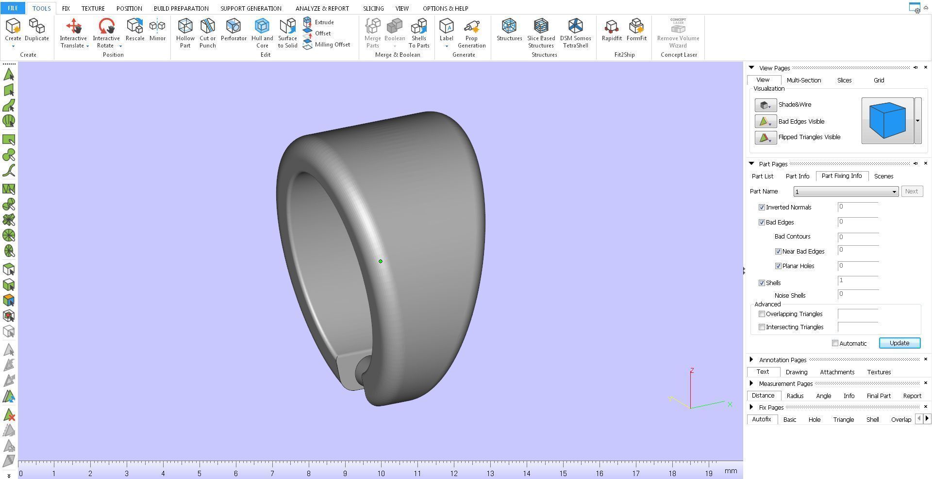
Task: Open the SUPPORT GENERATION tab
Action: point(251,8)
